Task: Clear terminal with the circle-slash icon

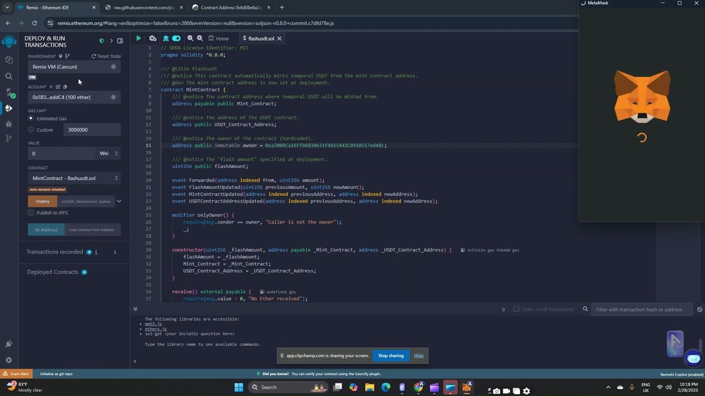Action: (699, 310)
